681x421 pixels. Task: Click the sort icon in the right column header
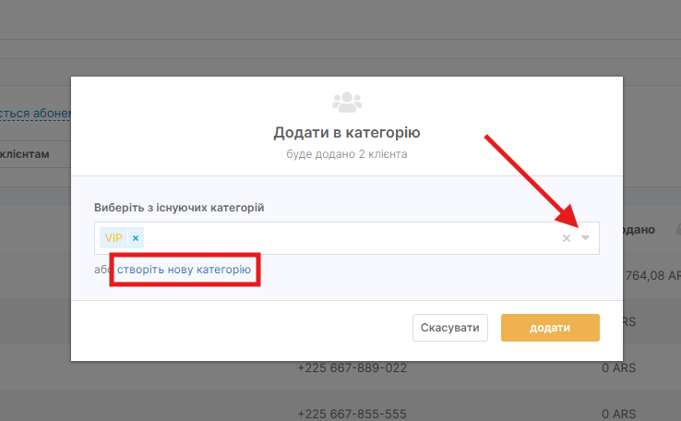click(x=677, y=228)
